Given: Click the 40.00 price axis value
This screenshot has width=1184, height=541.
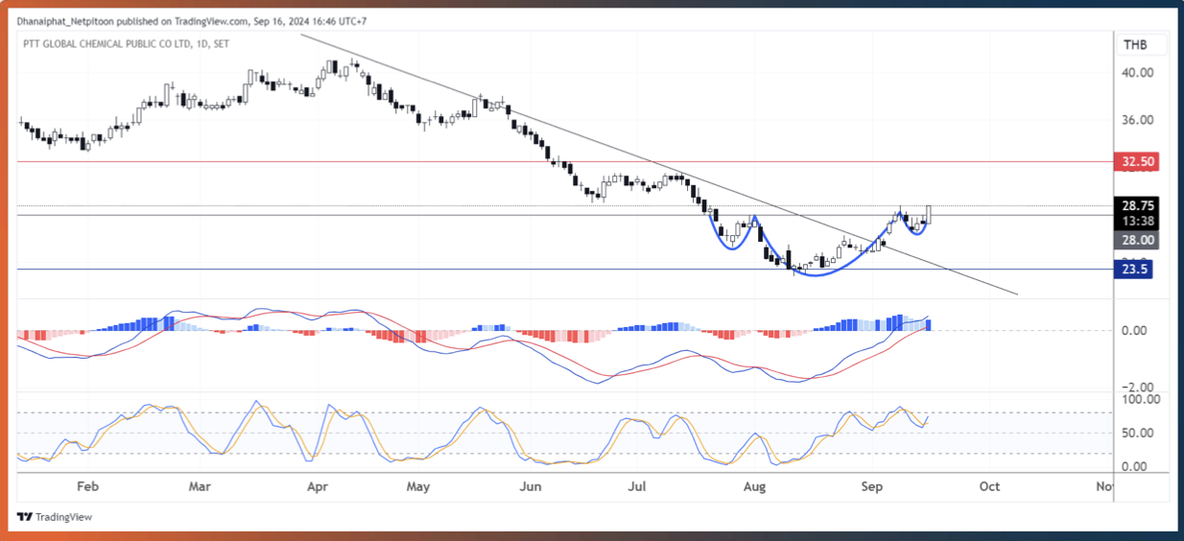Looking at the screenshot, I should (x=1138, y=73).
